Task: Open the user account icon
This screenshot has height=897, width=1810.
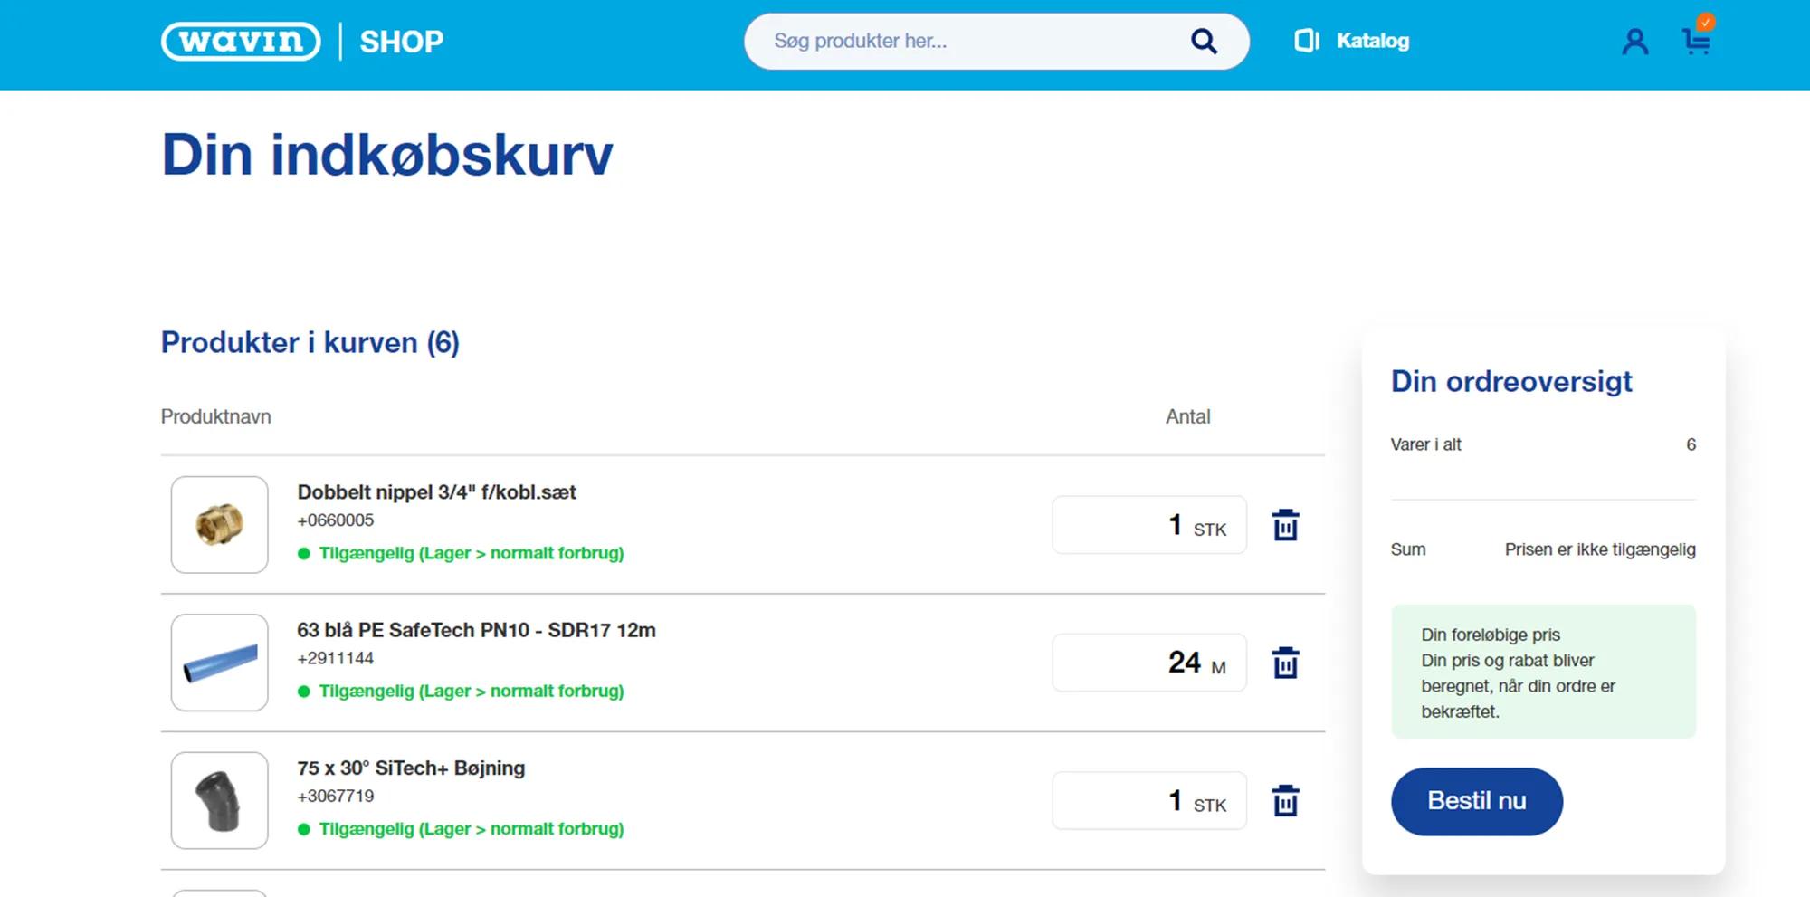Action: 1634,42
